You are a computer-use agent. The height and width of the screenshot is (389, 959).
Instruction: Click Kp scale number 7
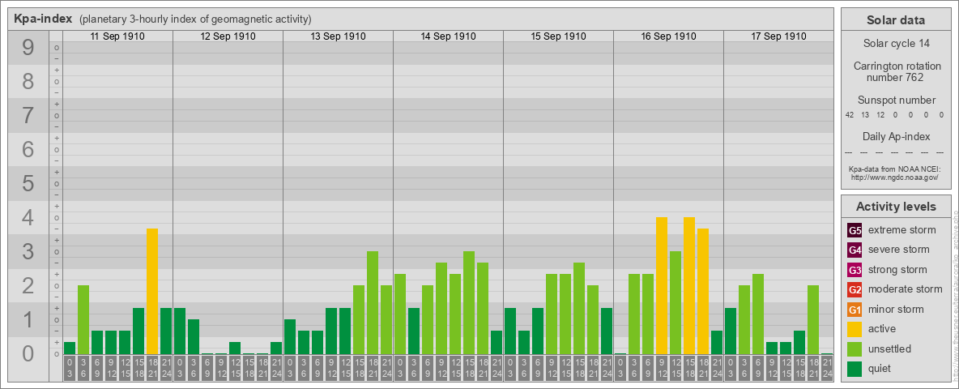coord(28,116)
